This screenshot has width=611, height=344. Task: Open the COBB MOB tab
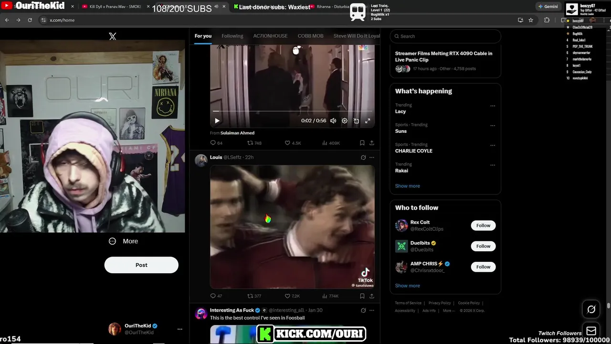pyautogui.click(x=311, y=36)
